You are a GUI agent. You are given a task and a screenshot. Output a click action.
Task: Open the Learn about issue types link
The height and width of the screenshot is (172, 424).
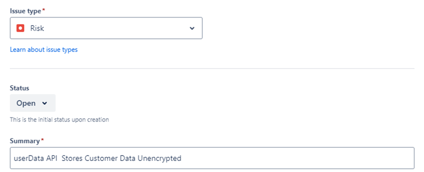(x=44, y=49)
